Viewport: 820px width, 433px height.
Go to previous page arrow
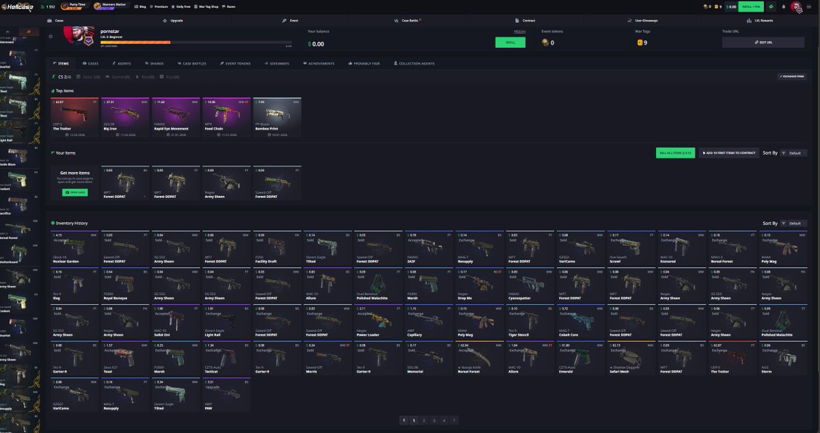tap(405, 421)
